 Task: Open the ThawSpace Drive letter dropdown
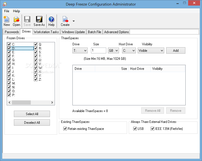80,51
